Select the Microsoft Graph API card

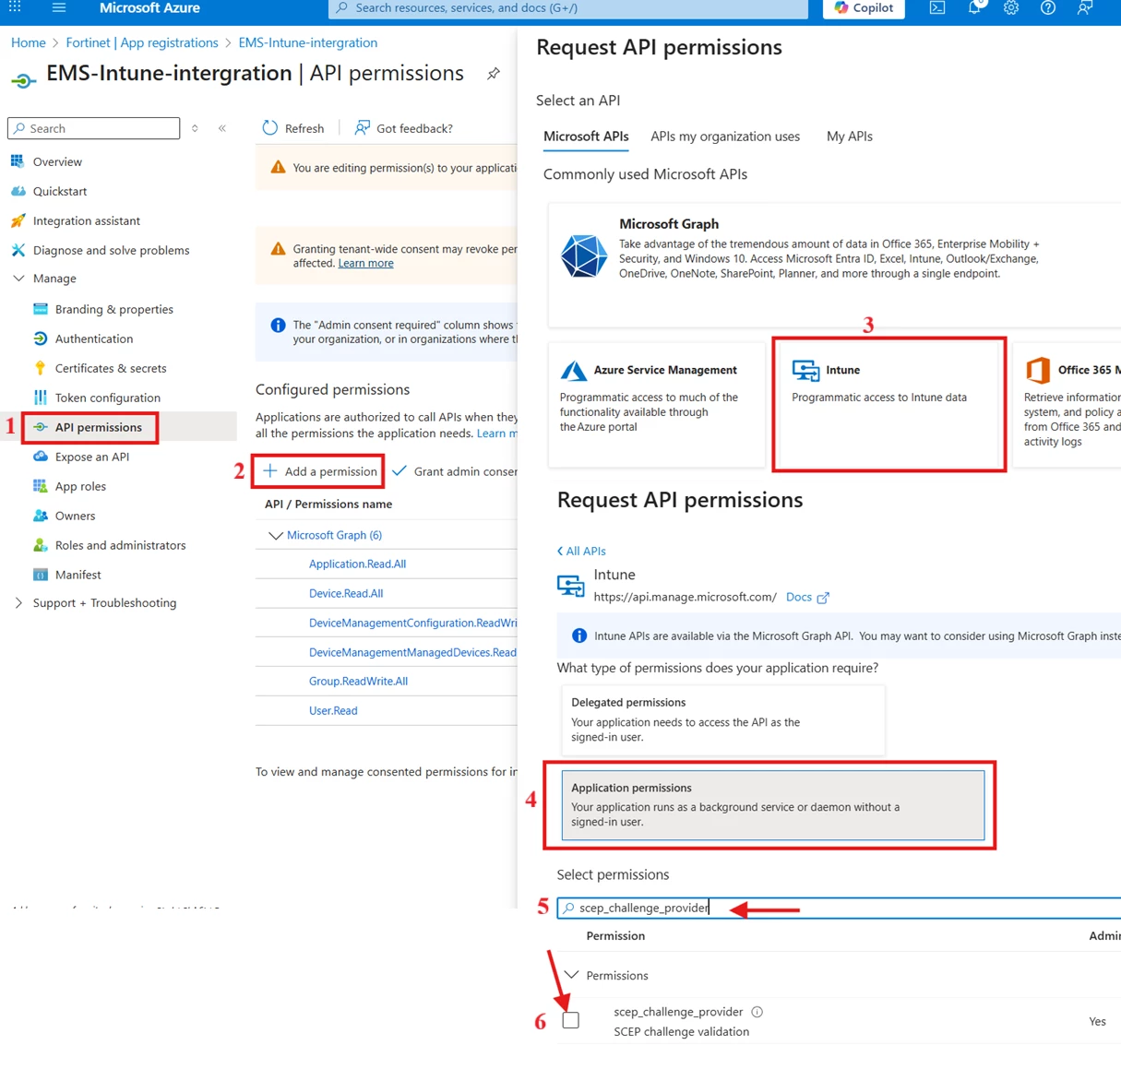[835, 266]
